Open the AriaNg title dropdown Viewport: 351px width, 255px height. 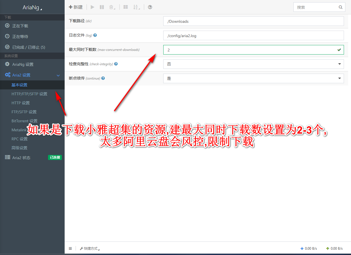(x=32, y=8)
